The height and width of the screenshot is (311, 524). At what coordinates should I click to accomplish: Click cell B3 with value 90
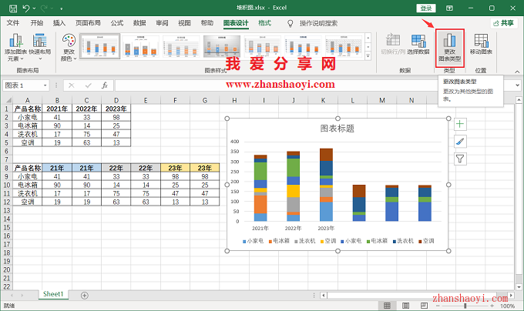(57, 125)
